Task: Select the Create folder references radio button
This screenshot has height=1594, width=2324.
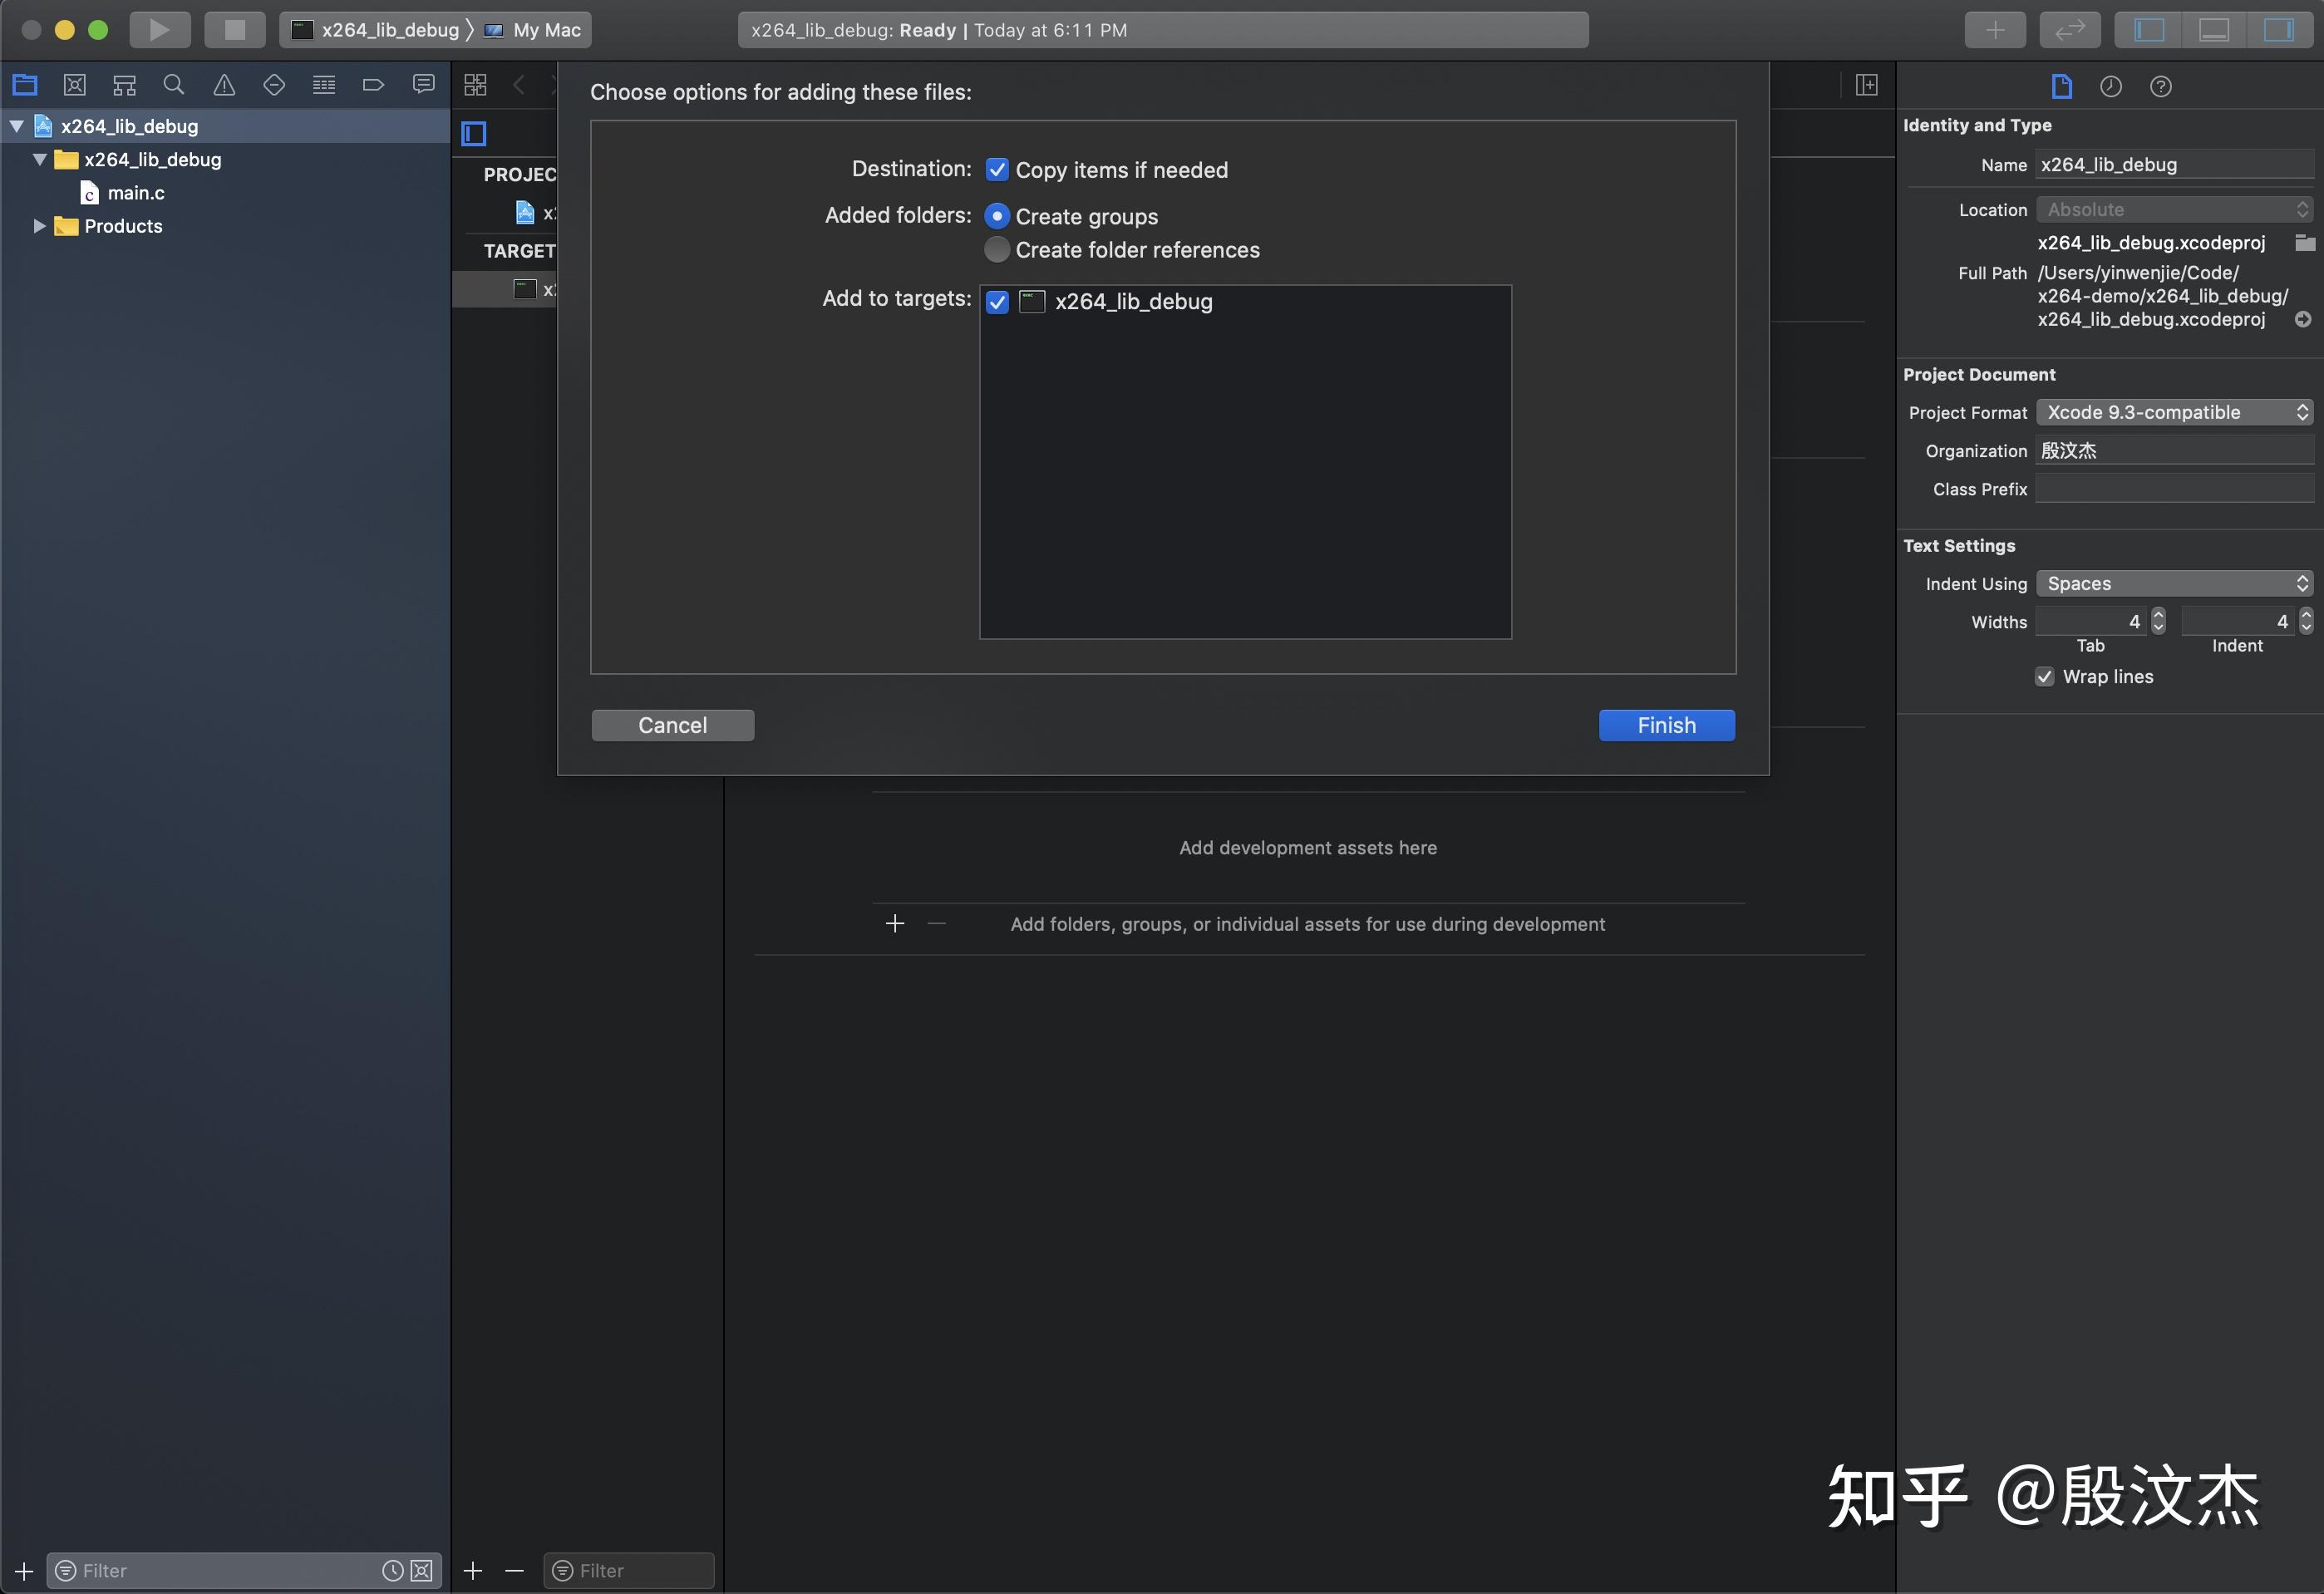Action: tap(996, 249)
